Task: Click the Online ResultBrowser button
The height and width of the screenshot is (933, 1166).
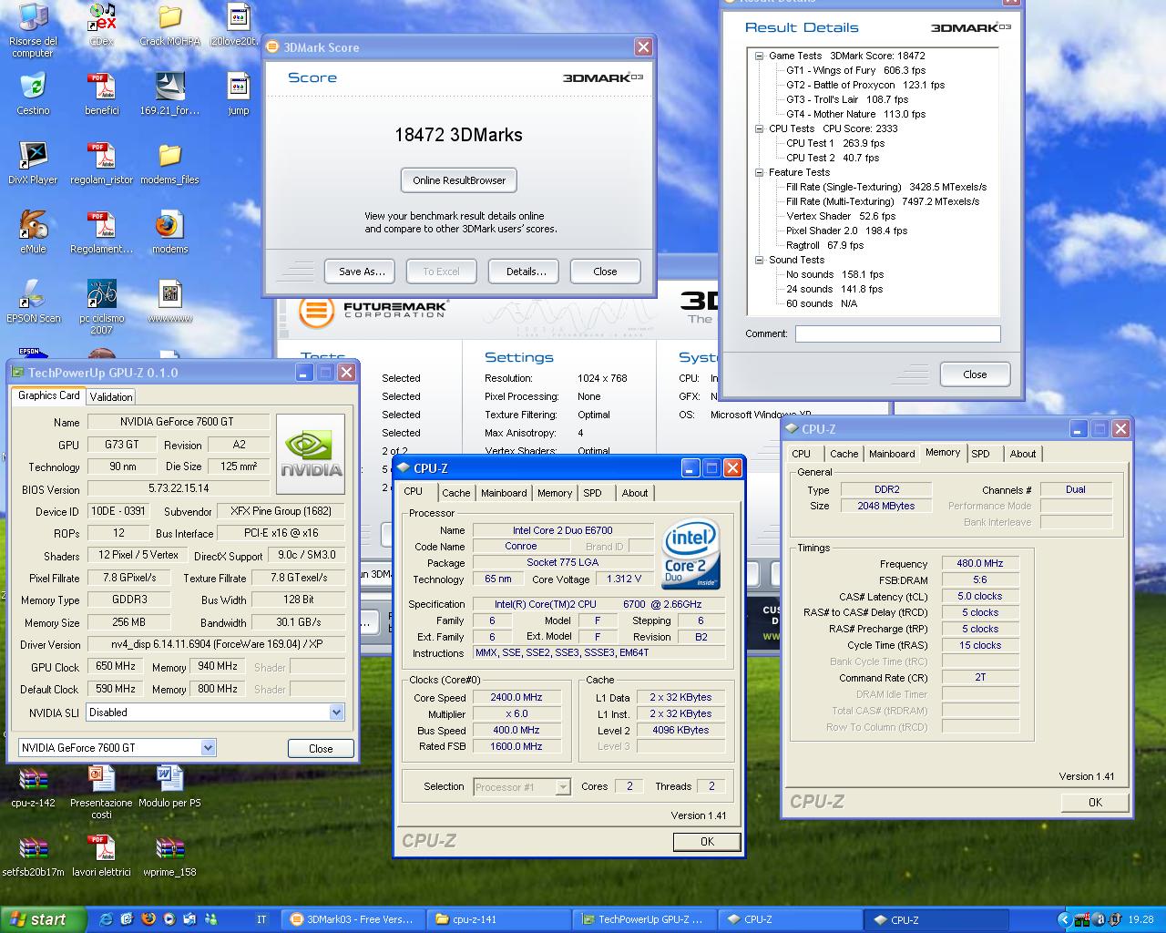Action: point(459,180)
